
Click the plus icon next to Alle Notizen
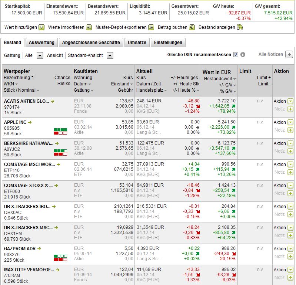[x=289, y=55]
